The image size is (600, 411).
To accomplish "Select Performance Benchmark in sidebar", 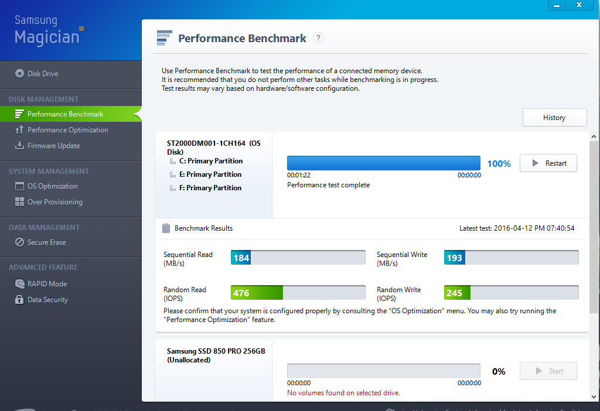I will click(x=71, y=114).
